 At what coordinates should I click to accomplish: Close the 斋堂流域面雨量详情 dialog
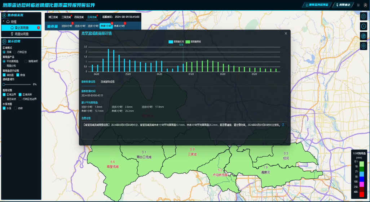tap(286, 33)
